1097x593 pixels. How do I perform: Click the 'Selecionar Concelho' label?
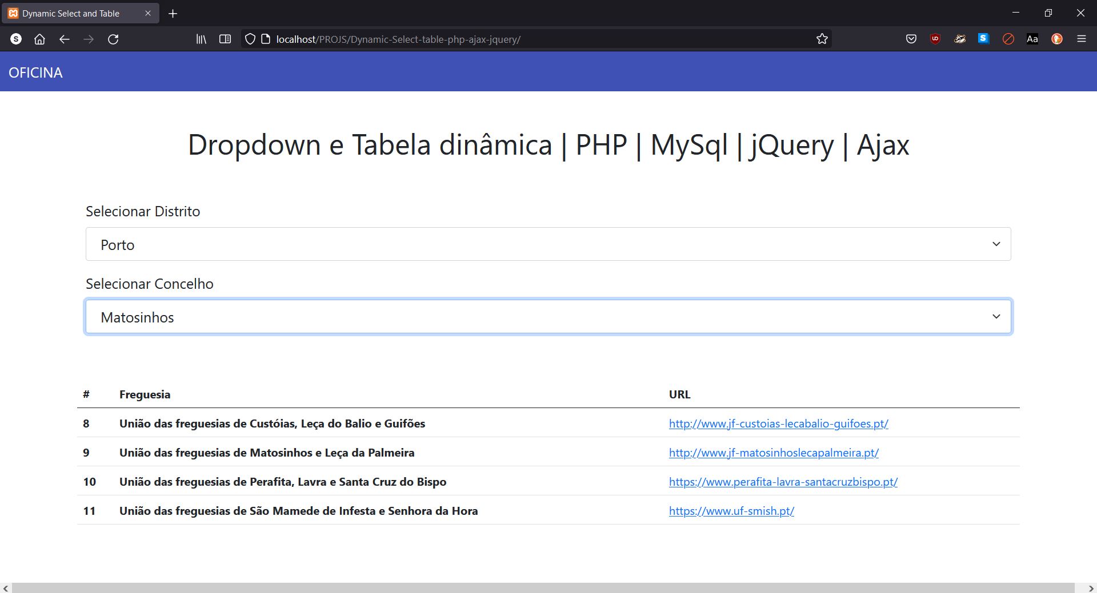pyautogui.click(x=150, y=284)
